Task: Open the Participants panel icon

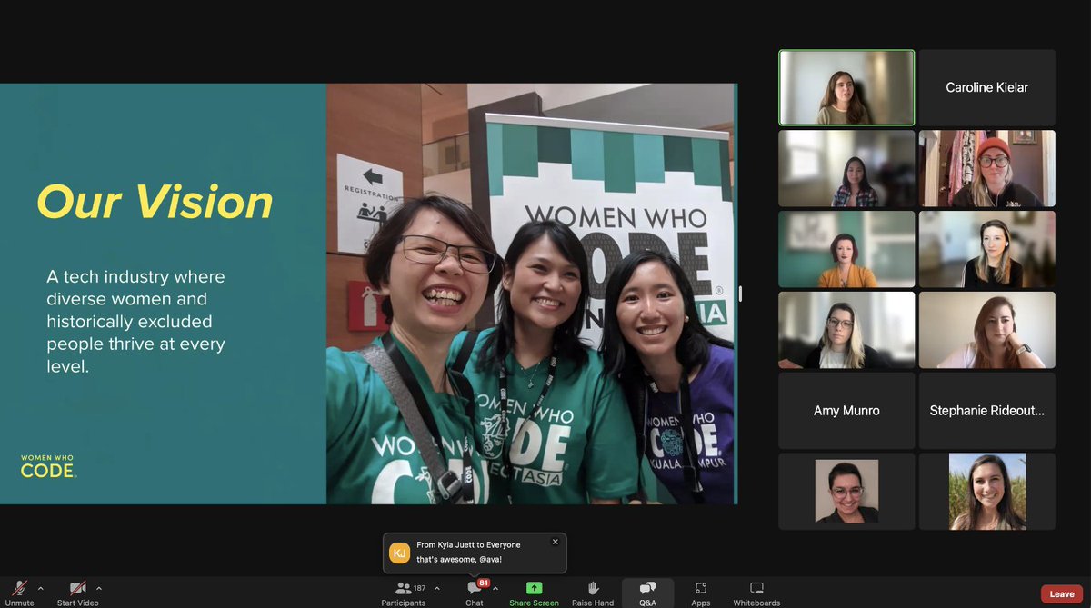Action: [404, 588]
